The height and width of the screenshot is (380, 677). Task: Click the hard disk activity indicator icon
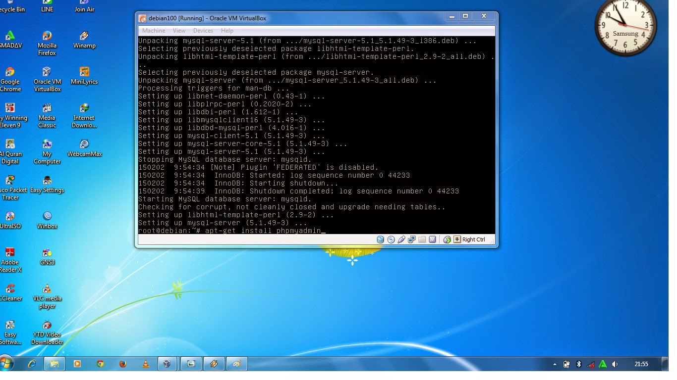click(x=380, y=239)
